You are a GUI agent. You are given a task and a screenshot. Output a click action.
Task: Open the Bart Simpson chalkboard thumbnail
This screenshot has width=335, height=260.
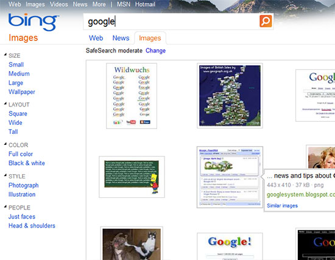132,177
